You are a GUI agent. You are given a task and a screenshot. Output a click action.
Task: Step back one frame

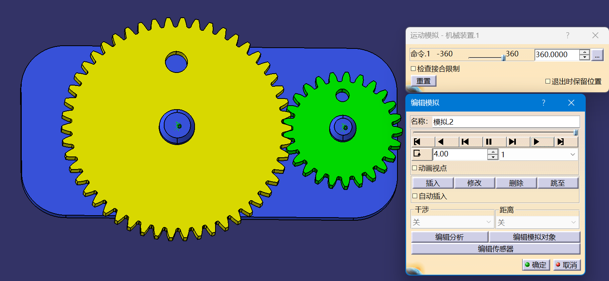click(x=465, y=142)
